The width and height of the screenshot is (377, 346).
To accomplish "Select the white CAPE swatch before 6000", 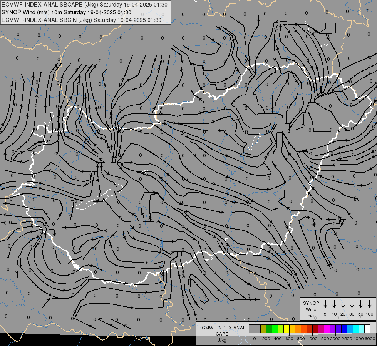I will [x=368, y=329].
